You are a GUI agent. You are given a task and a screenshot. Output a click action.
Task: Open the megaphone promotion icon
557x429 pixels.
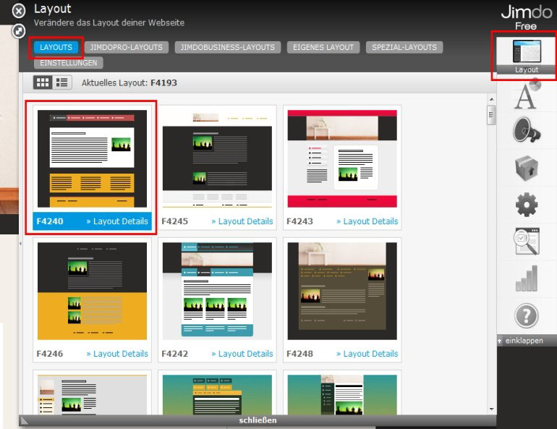pos(527,130)
